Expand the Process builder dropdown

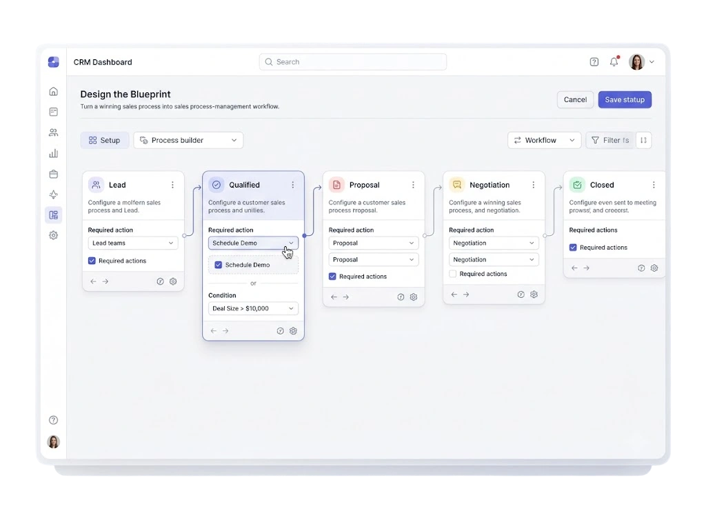pyautogui.click(x=188, y=140)
